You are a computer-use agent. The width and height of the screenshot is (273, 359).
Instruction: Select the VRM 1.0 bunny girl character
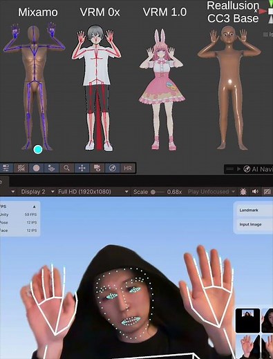coord(162,90)
